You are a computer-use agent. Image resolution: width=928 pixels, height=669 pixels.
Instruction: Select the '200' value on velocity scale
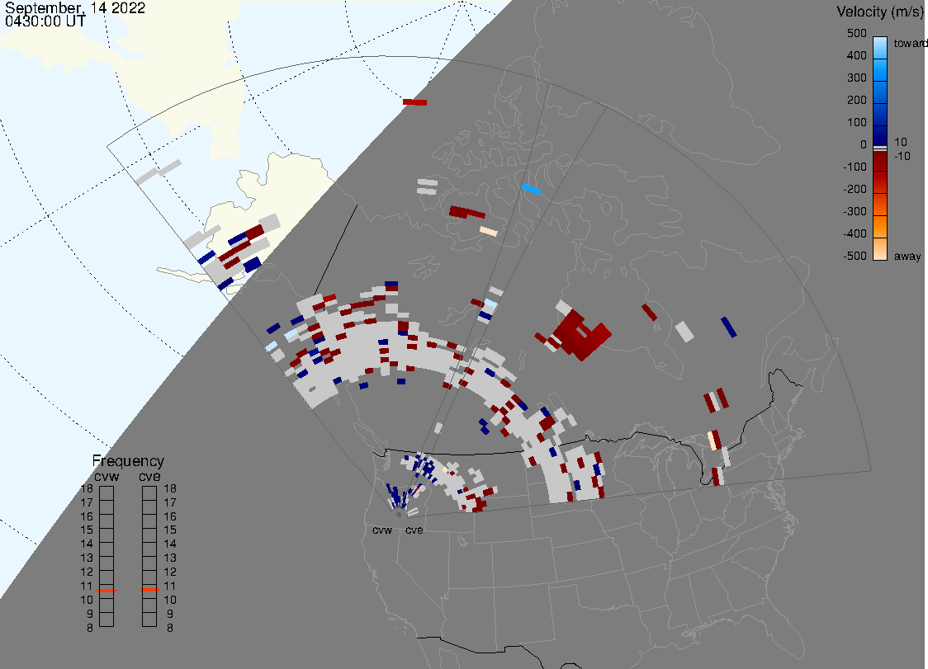856,100
